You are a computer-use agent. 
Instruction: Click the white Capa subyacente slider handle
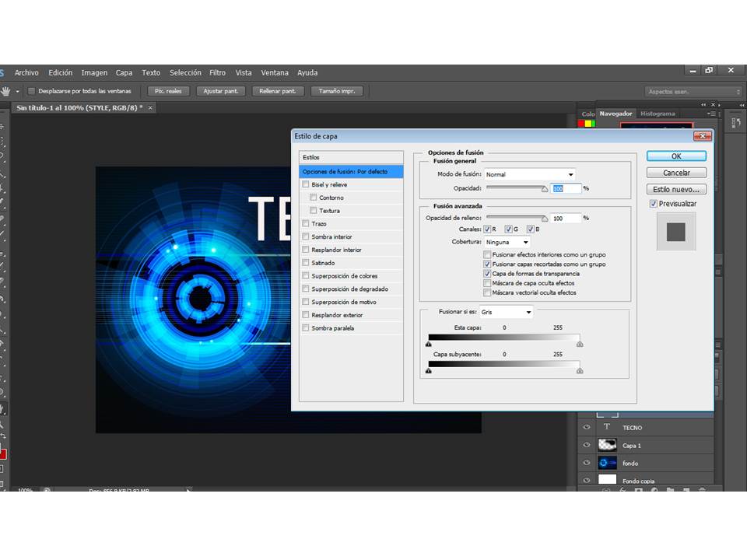coord(579,370)
